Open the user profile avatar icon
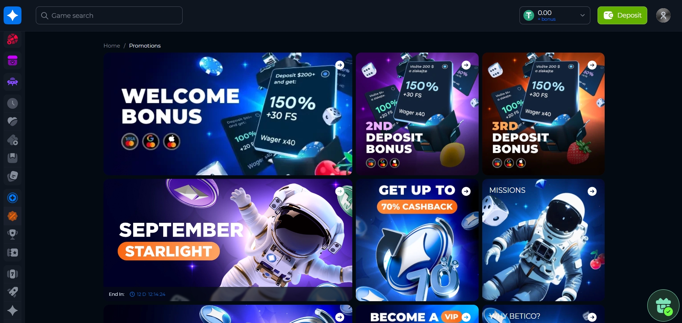Image resolution: width=682 pixels, height=323 pixels. pos(663,15)
